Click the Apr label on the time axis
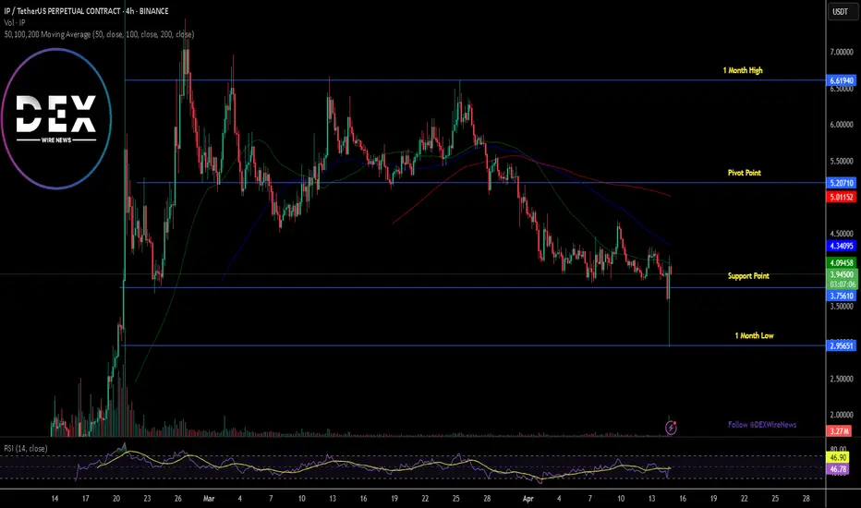 click(x=528, y=499)
